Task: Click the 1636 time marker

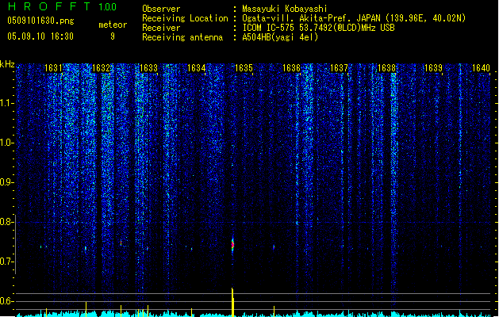Action: point(291,68)
